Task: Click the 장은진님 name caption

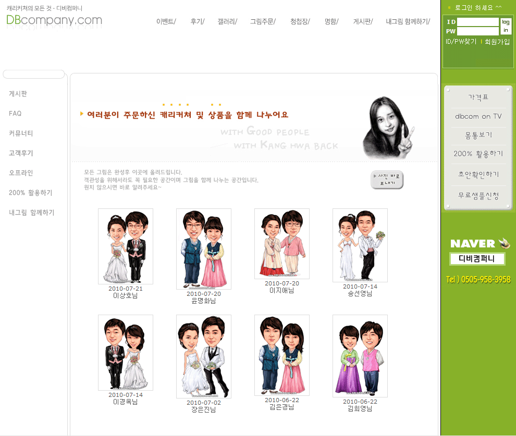Action: click(x=204, y=410)
